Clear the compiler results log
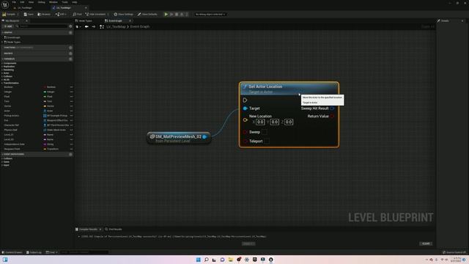469x264 pixels. click(x=426, y=243)
